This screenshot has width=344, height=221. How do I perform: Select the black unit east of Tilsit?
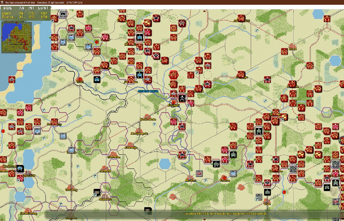[97, 79]
